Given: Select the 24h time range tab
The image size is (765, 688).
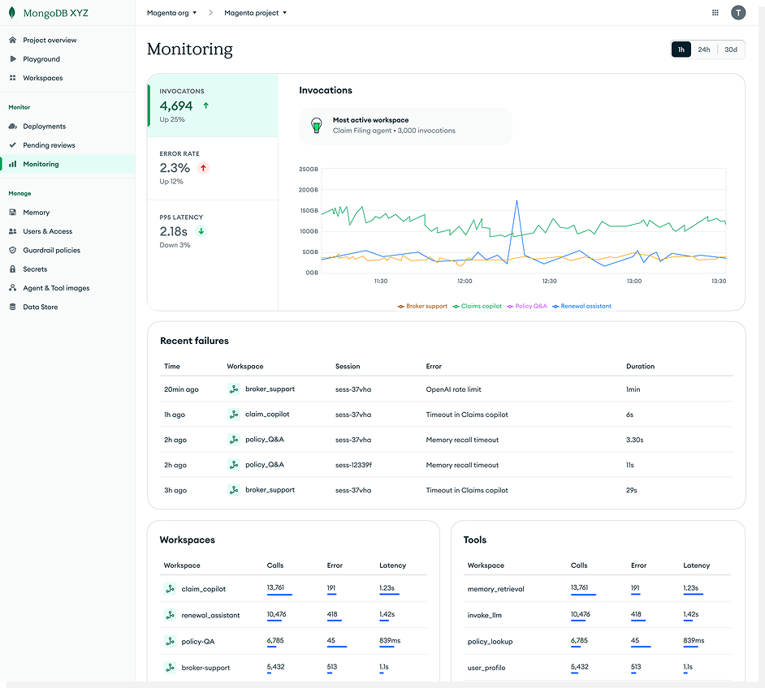Looking at the screenshot, I should [x=703, y=49].
